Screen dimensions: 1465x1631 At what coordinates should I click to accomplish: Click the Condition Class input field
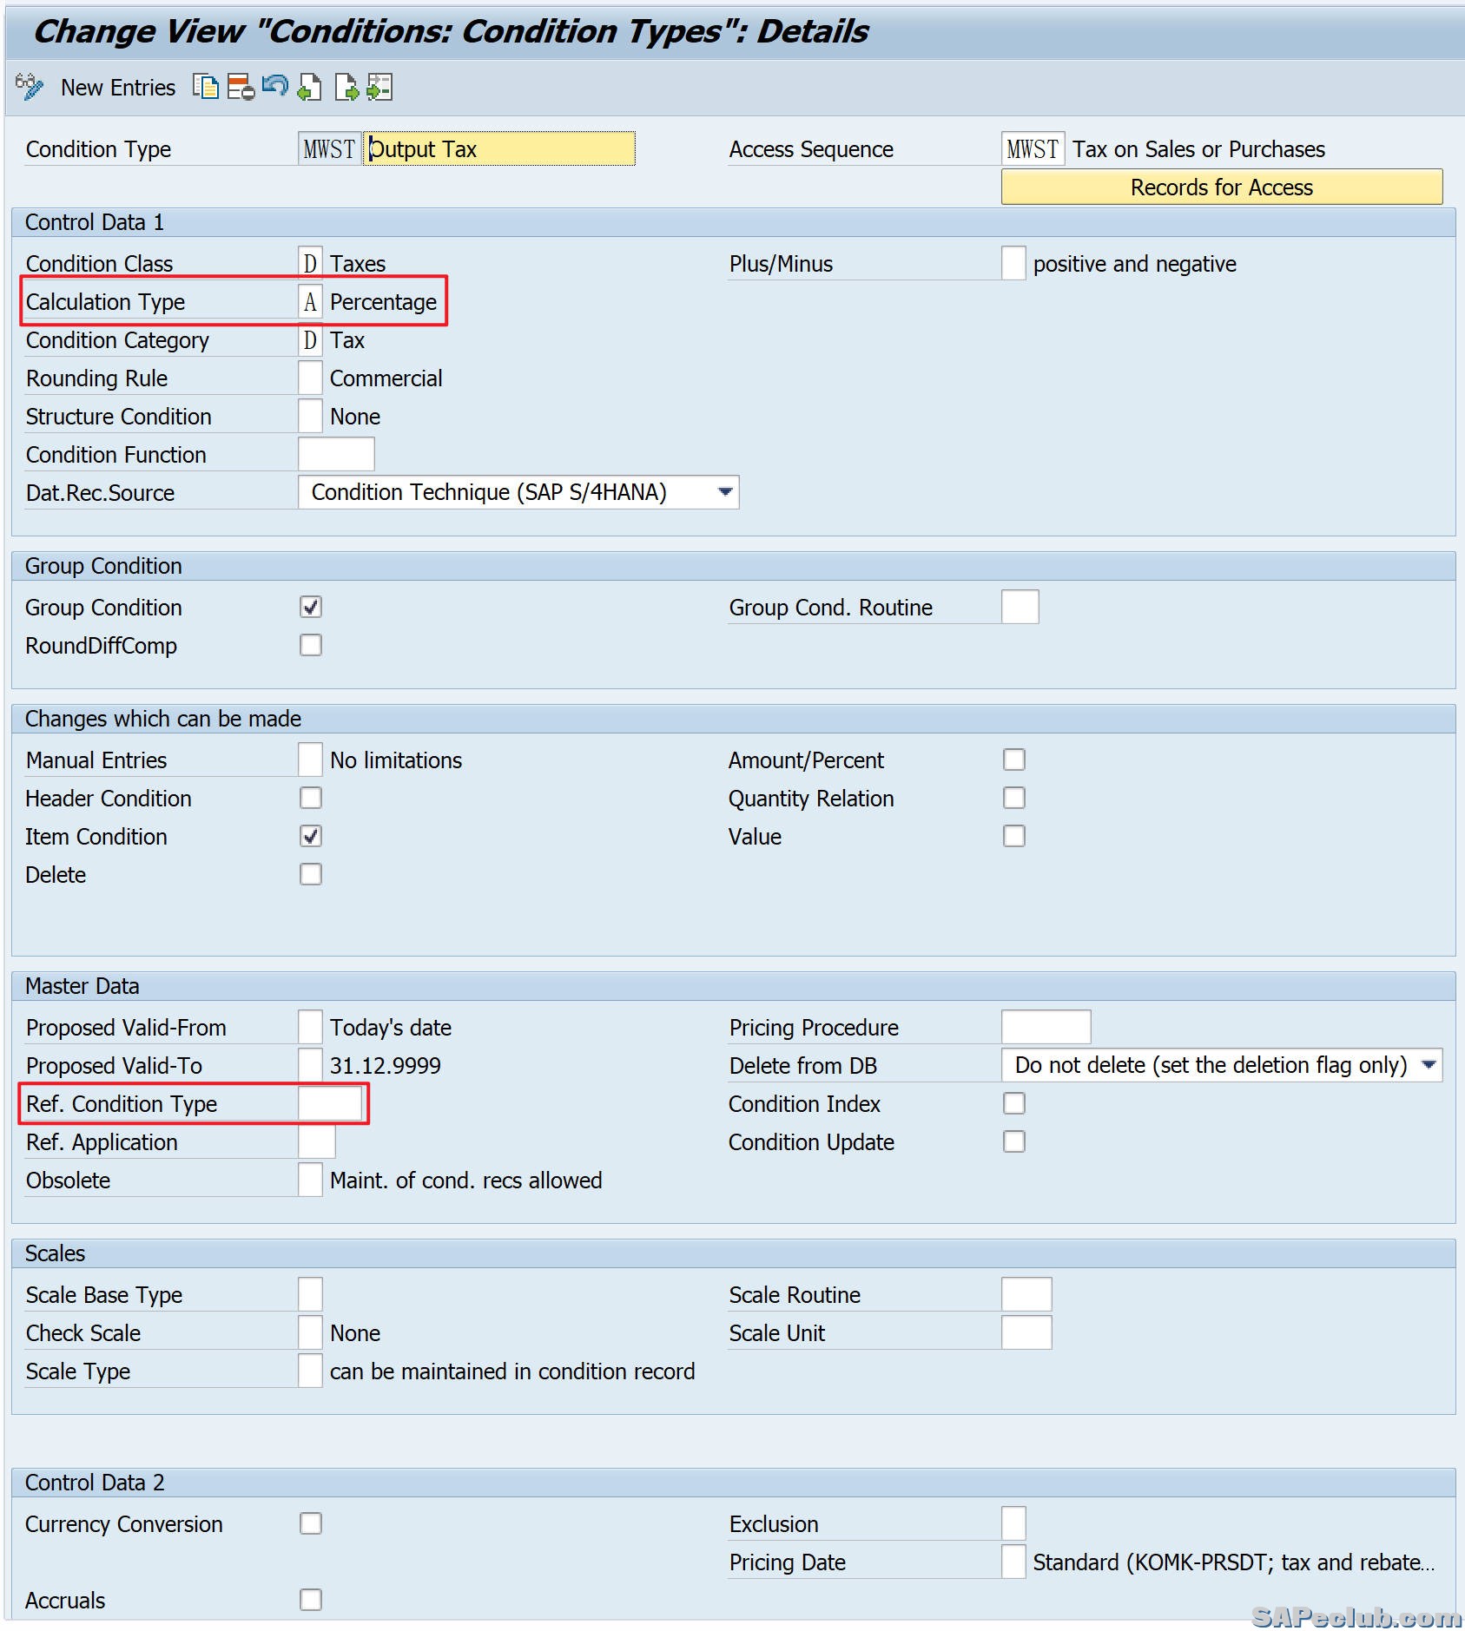(310, 263)
